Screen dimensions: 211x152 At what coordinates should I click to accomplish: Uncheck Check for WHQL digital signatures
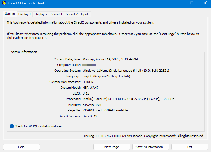[x=12, y=126]
